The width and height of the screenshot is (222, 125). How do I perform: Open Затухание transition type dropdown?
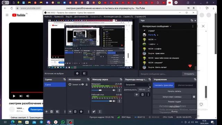tap(137, 85)
